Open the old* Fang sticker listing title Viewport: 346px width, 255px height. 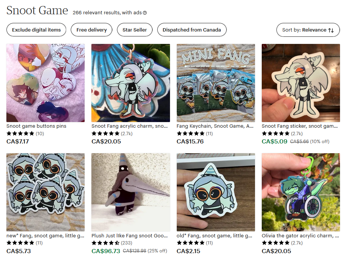[214, 235]
